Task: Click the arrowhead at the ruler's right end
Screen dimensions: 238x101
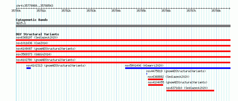Action: (230, 8)
